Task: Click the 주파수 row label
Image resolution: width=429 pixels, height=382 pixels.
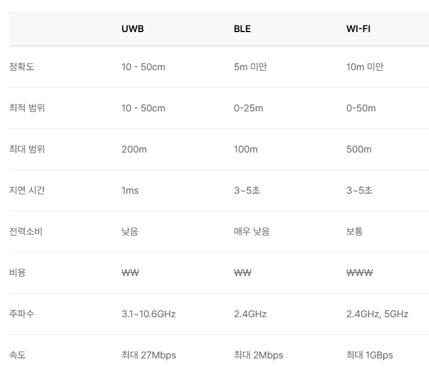Action: 22,314
